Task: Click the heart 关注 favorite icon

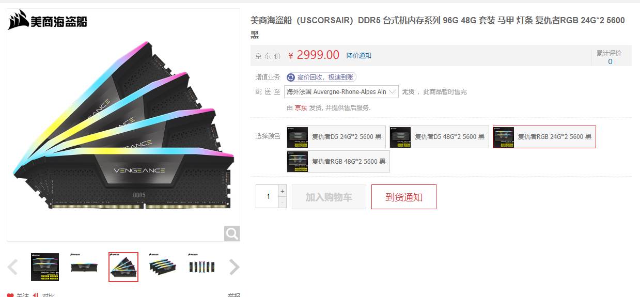Action: pyautogui.click(x=10, y=295)
